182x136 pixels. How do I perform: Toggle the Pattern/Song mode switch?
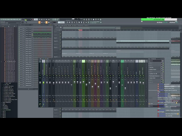26,20
